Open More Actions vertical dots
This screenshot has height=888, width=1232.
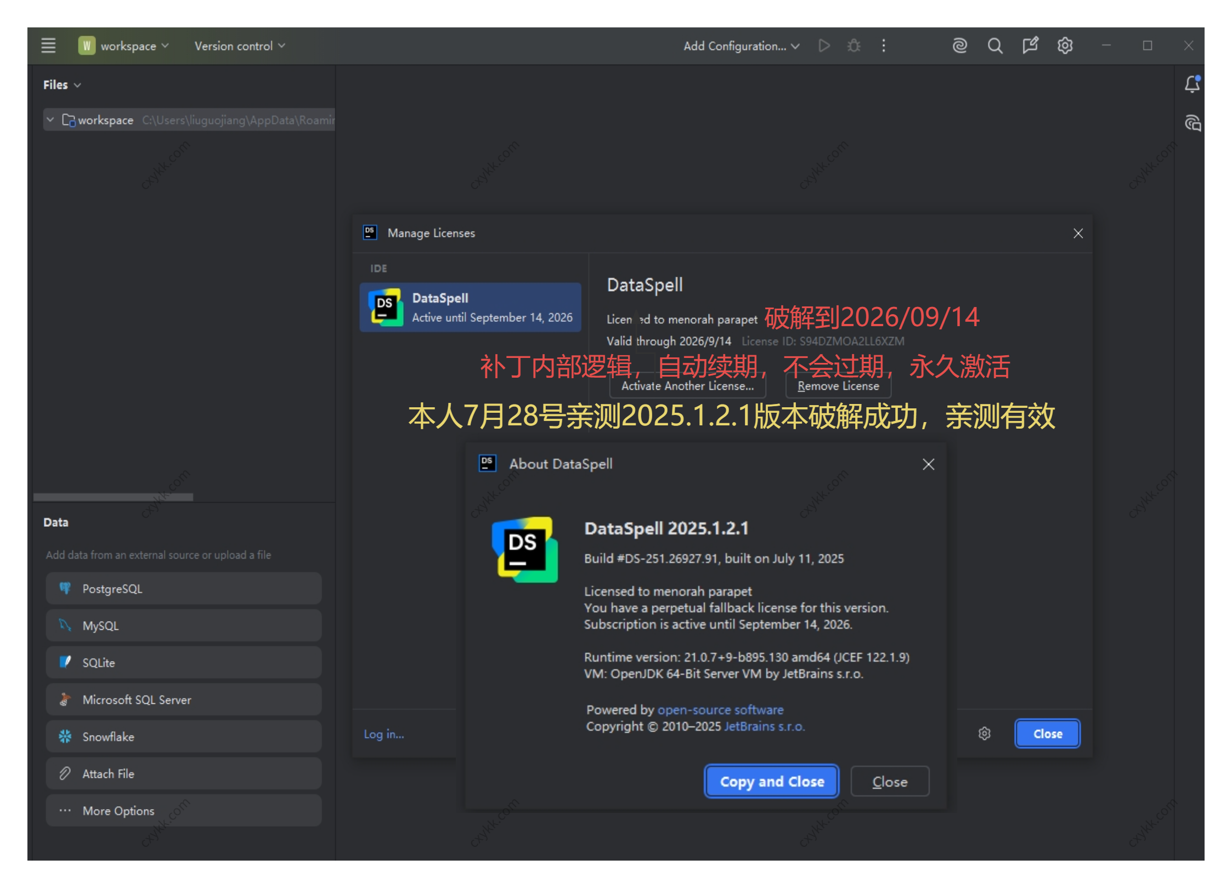pyautogui.click(x=883, y=45)
